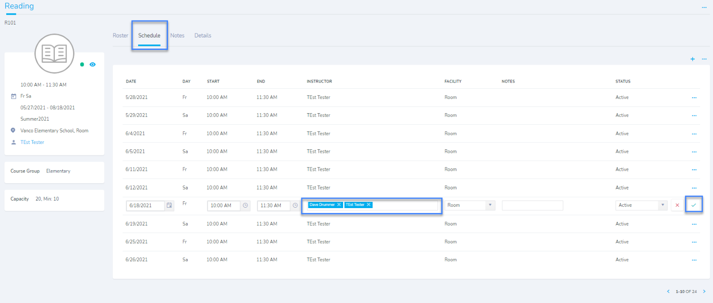Viewport: 713px width, 303px height.
Task: Expand the Room facility dropdown
Action: [490, 205]
